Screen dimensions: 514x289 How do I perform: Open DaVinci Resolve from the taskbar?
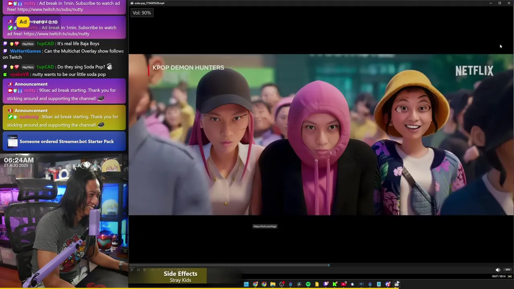click(x=299, y=284)
